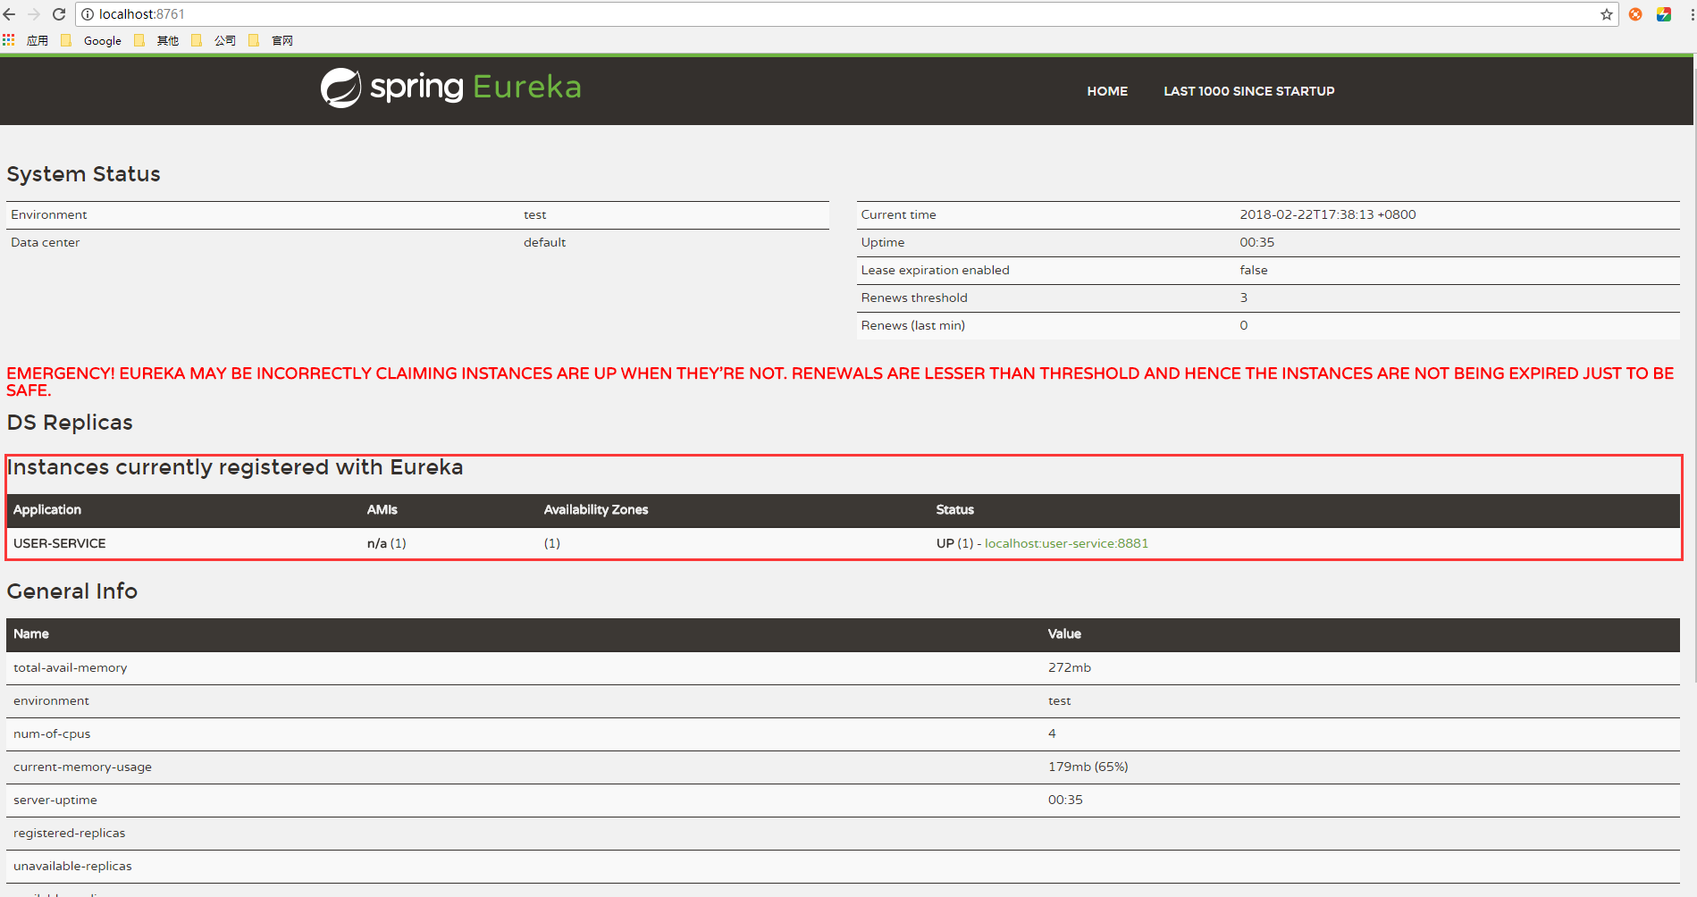The image size is (1697, 897).
Task: Select the total-avail-memory row name
Action: click(x=71, y=667)
